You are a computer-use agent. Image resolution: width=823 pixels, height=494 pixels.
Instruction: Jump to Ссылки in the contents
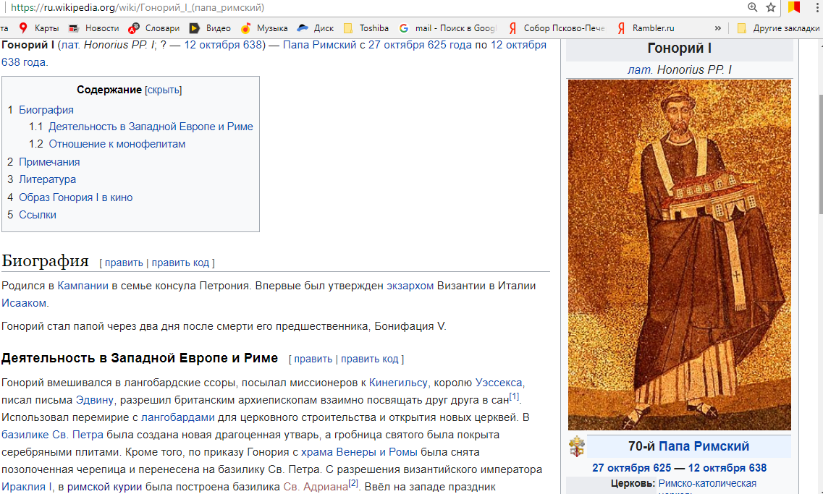click(x=37, y=215)
